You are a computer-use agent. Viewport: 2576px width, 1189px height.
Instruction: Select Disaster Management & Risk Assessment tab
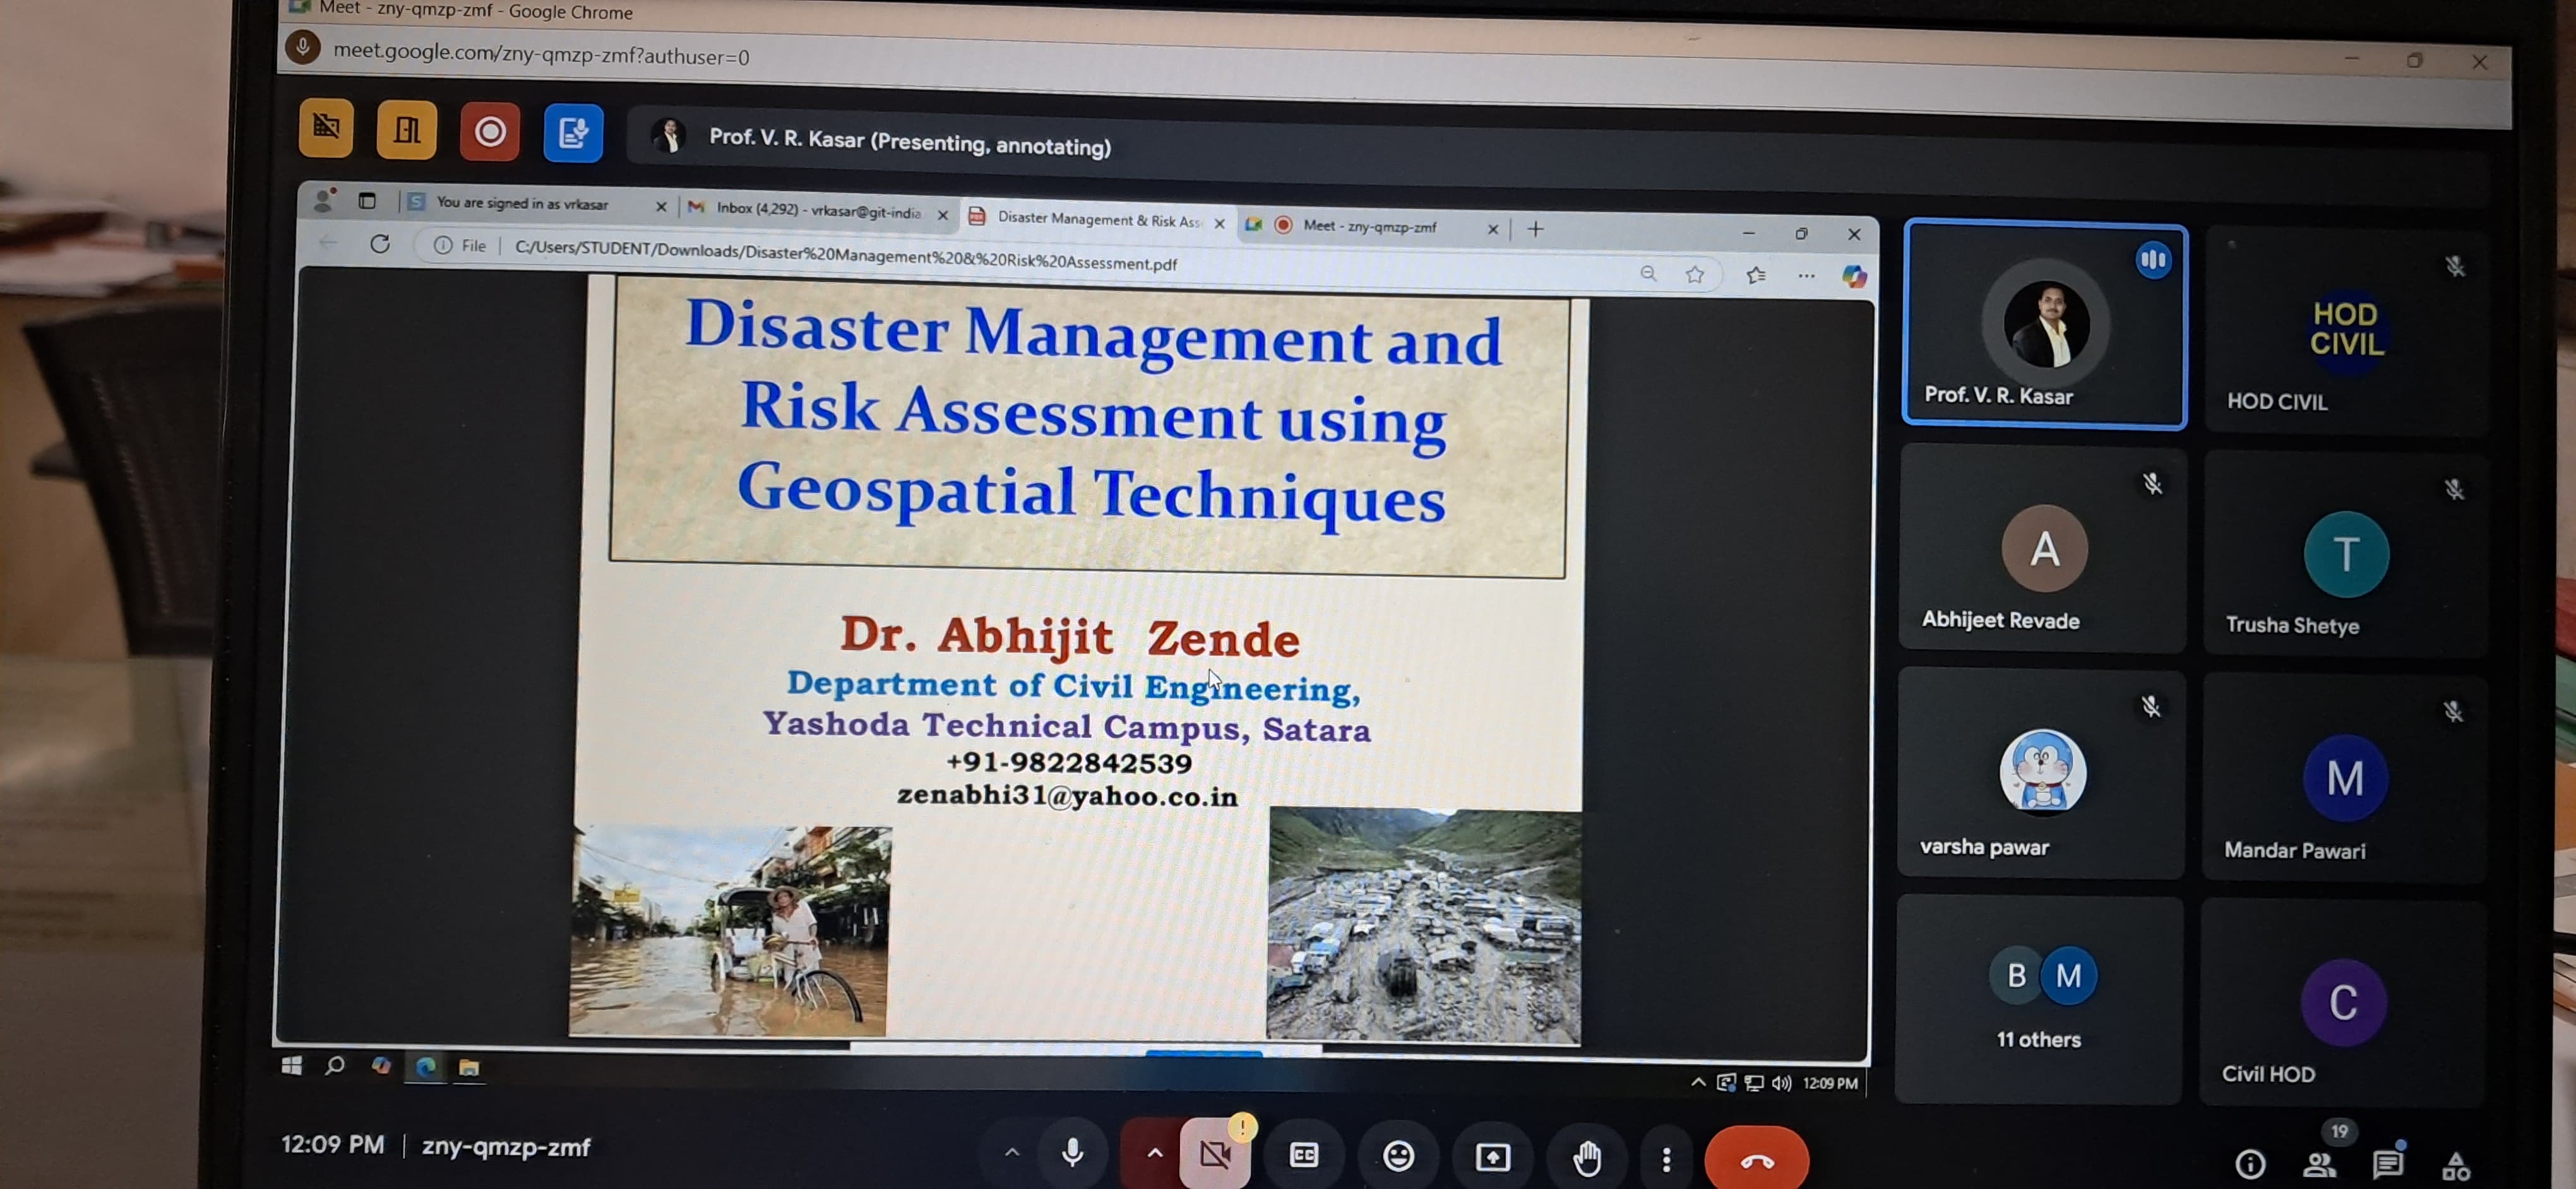[1098, 219]
